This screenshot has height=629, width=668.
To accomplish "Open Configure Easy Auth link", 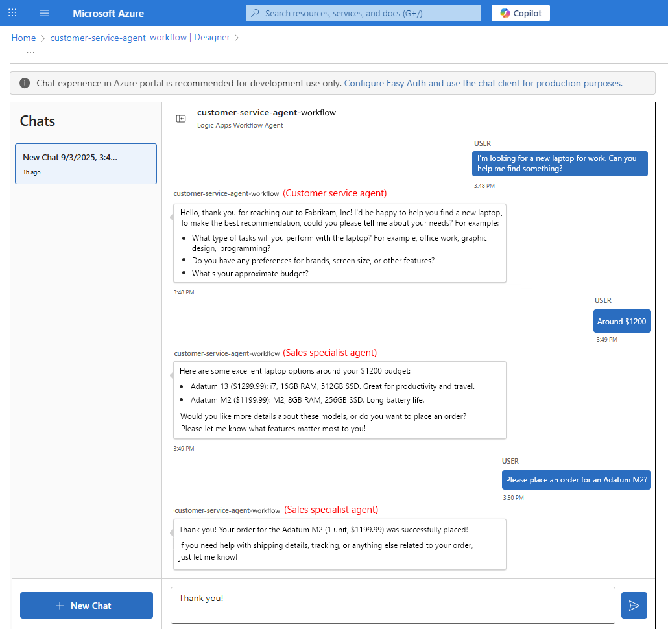I will (x=483, y=83).
